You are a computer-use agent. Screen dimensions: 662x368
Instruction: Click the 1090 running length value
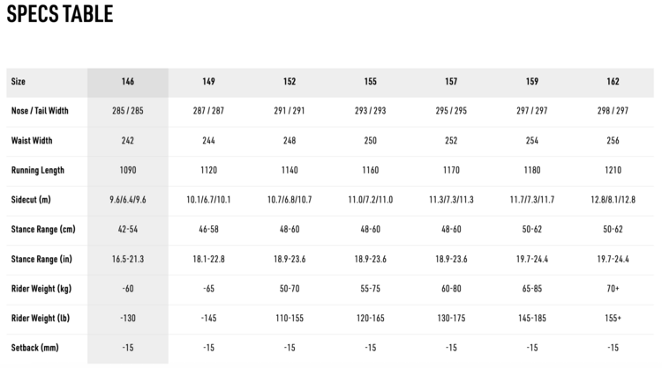[x=128, y=170]
